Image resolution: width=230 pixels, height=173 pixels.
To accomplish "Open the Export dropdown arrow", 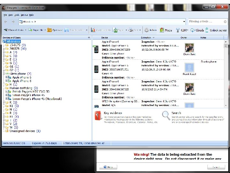I will click(x=126, y=30).
